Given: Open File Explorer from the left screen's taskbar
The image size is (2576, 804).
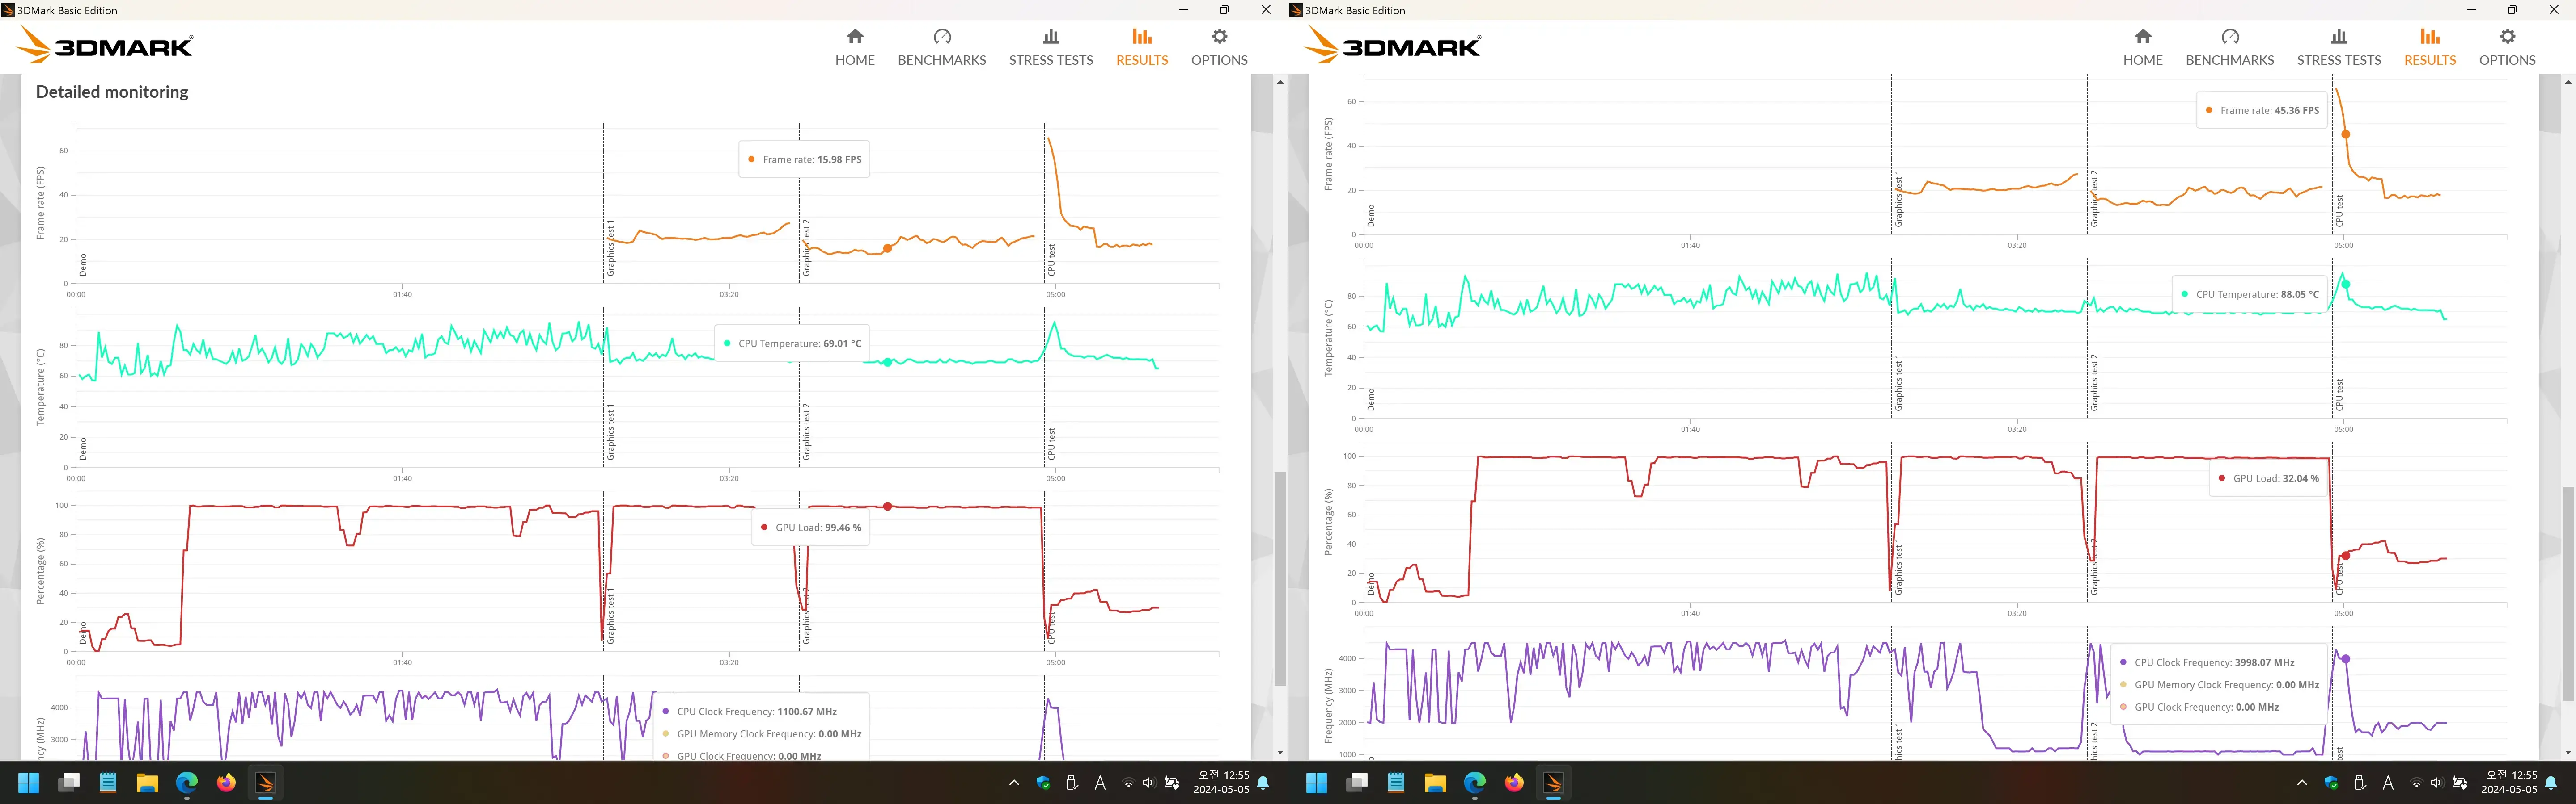Looking at the screenshot, I should tap(147, 783).
